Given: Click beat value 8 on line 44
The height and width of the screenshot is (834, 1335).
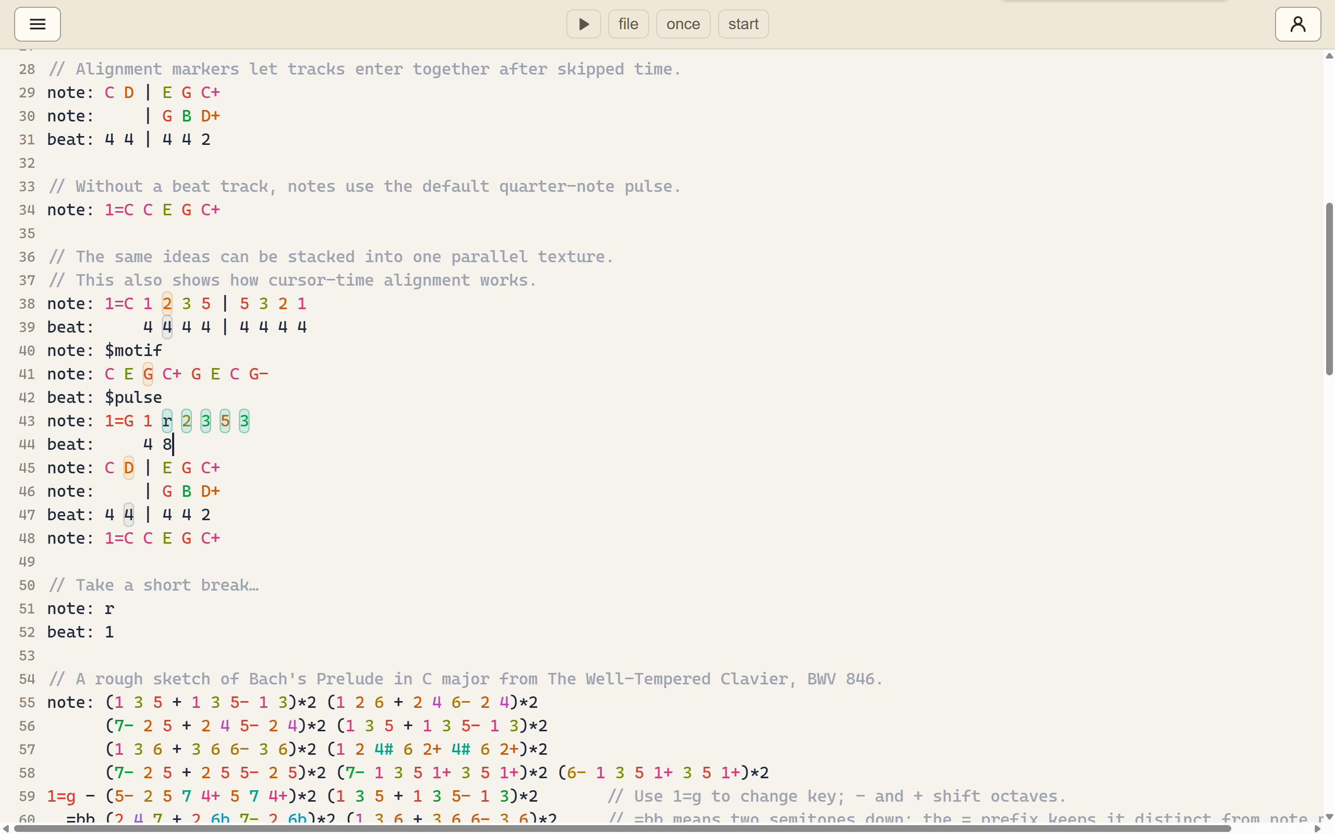Looking at the screenshot, I should (x=167, y=445).
